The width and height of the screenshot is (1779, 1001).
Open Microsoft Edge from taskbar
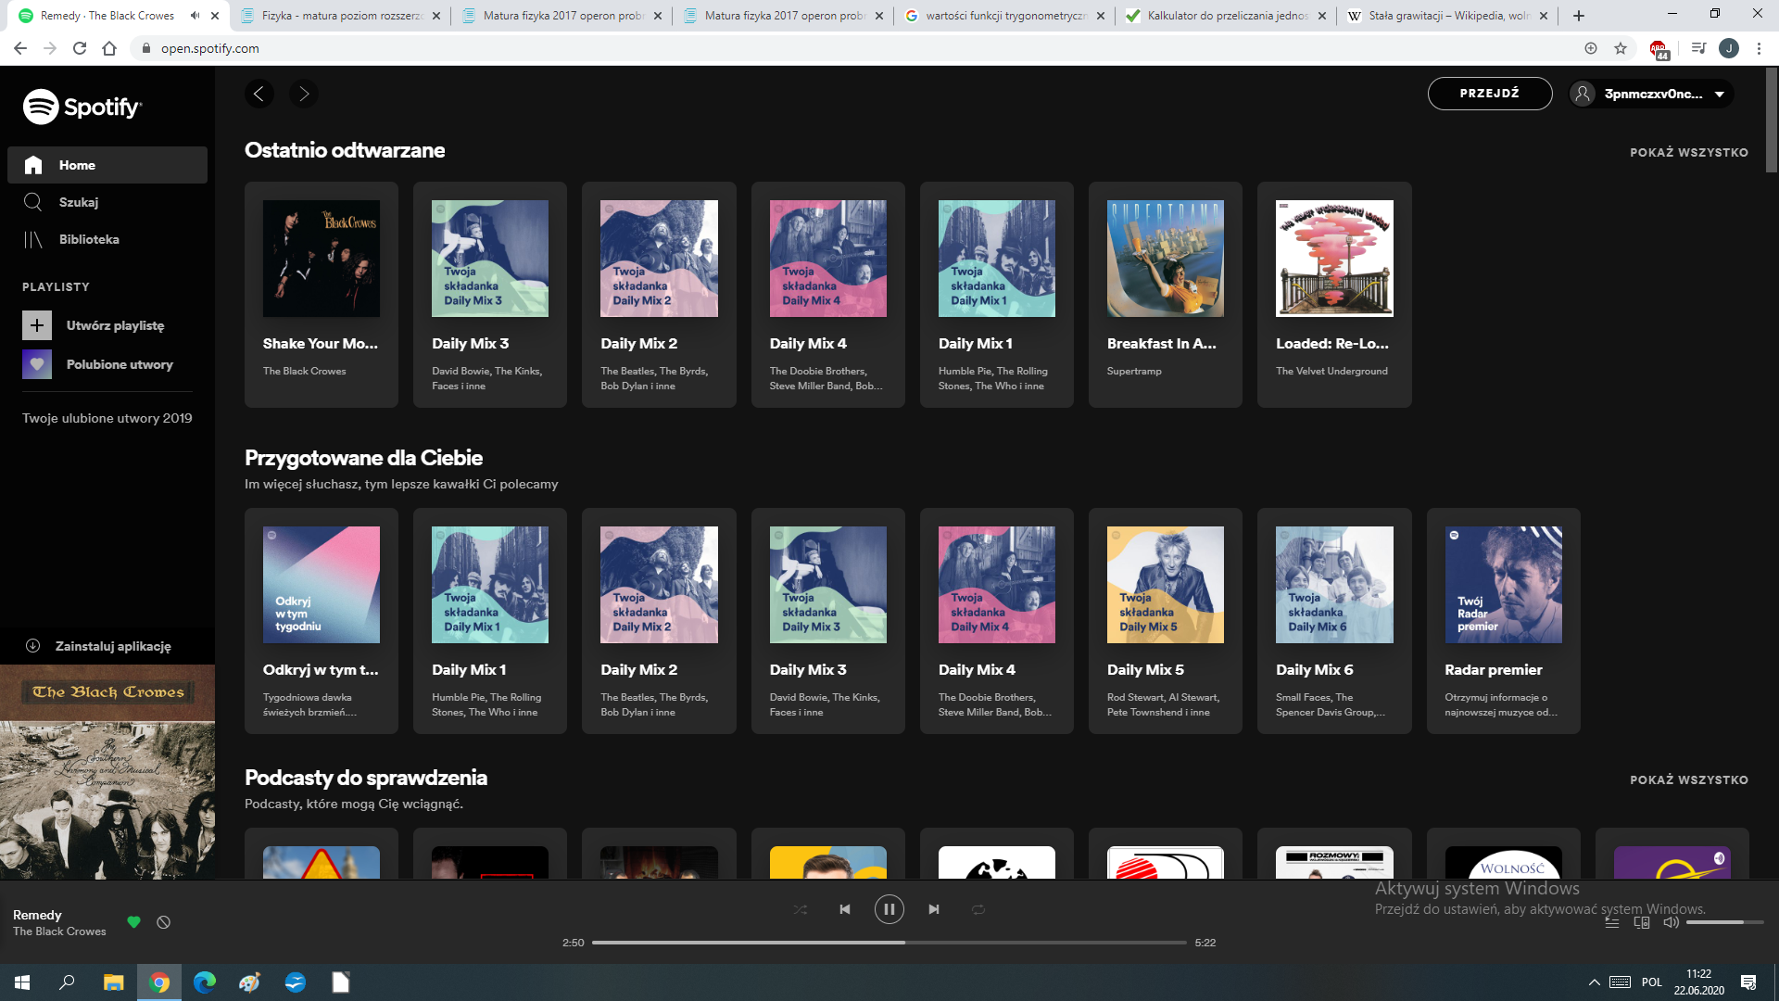204,982
